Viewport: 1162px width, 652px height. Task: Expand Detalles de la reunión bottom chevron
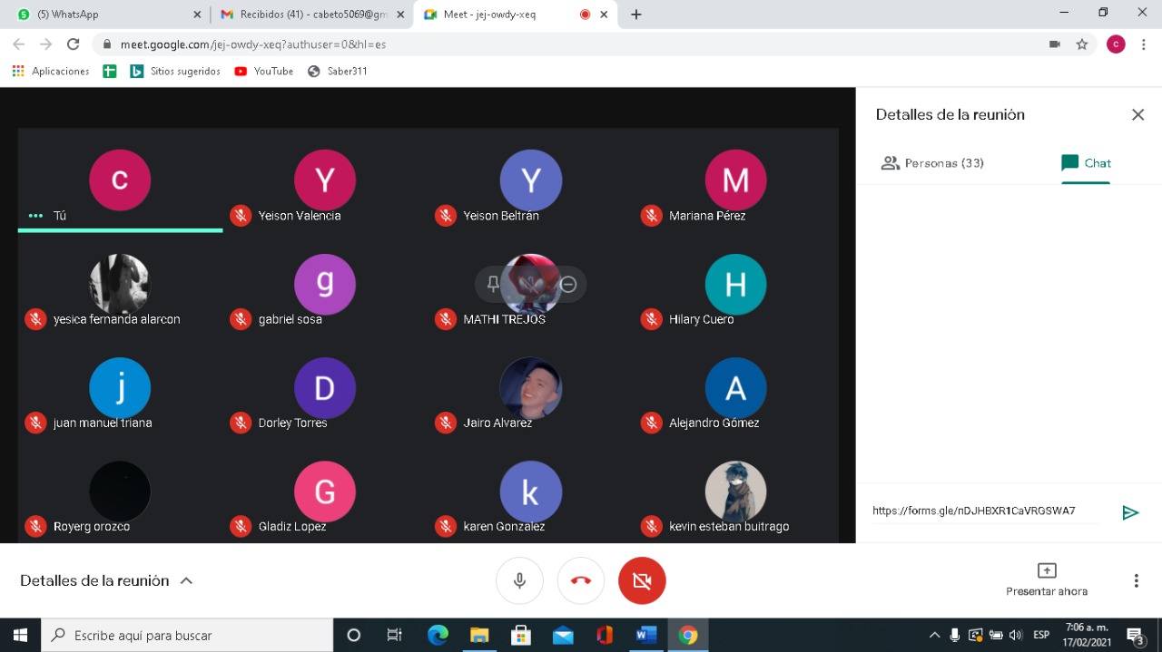[186, 580]
